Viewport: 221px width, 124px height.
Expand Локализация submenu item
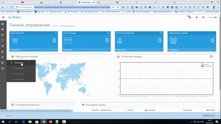[21, 74]
